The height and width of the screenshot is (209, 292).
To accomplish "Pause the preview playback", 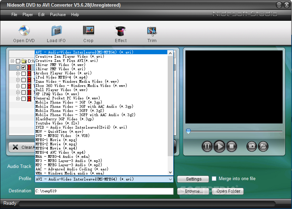I will coord(207,146).
